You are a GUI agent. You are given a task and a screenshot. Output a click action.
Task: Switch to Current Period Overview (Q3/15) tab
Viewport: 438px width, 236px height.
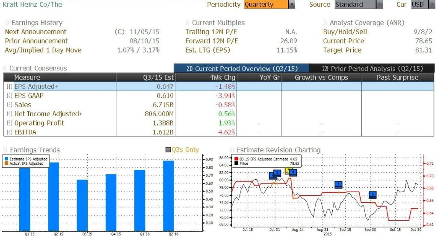pos(242,69)
